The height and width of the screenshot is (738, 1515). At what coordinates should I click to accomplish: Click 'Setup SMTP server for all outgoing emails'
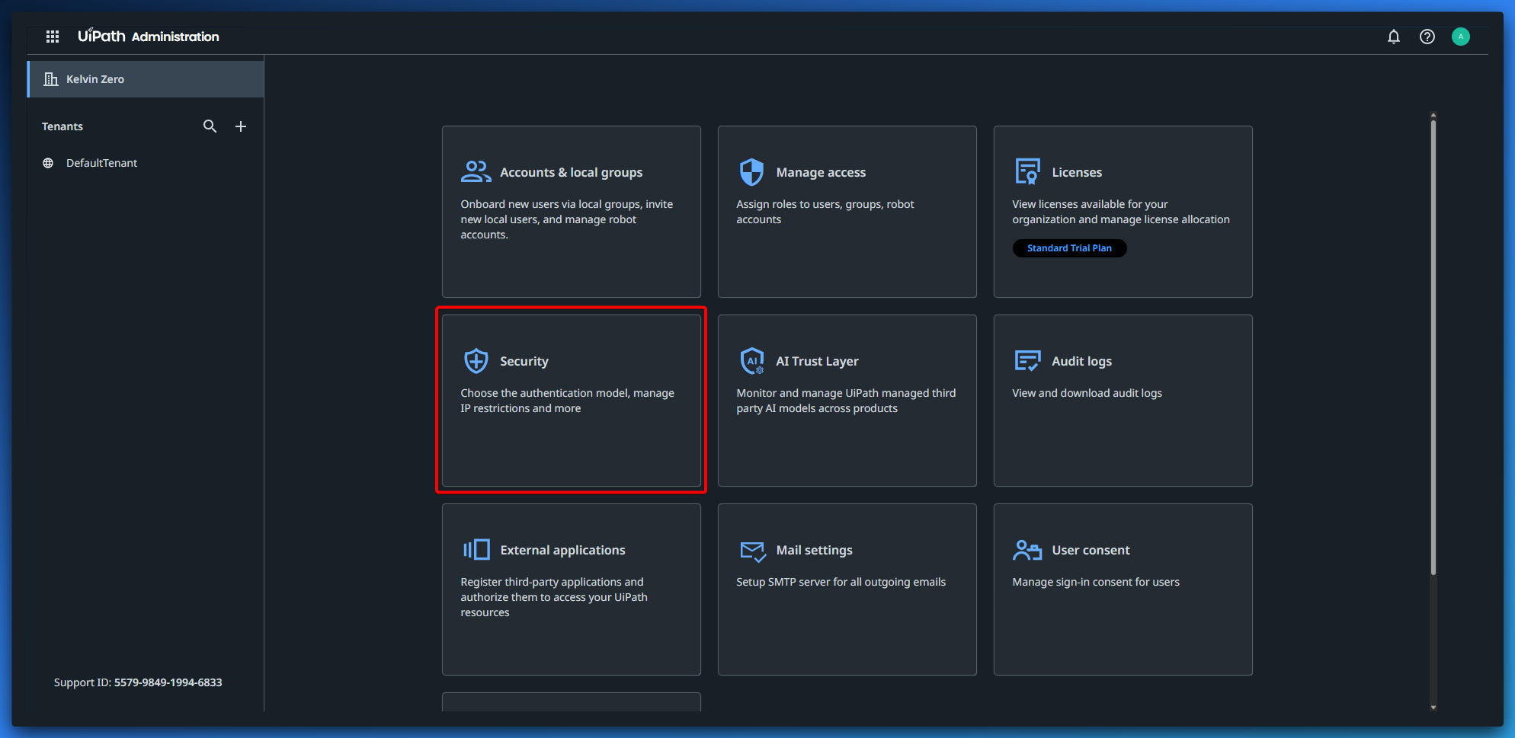pos(841,582)
